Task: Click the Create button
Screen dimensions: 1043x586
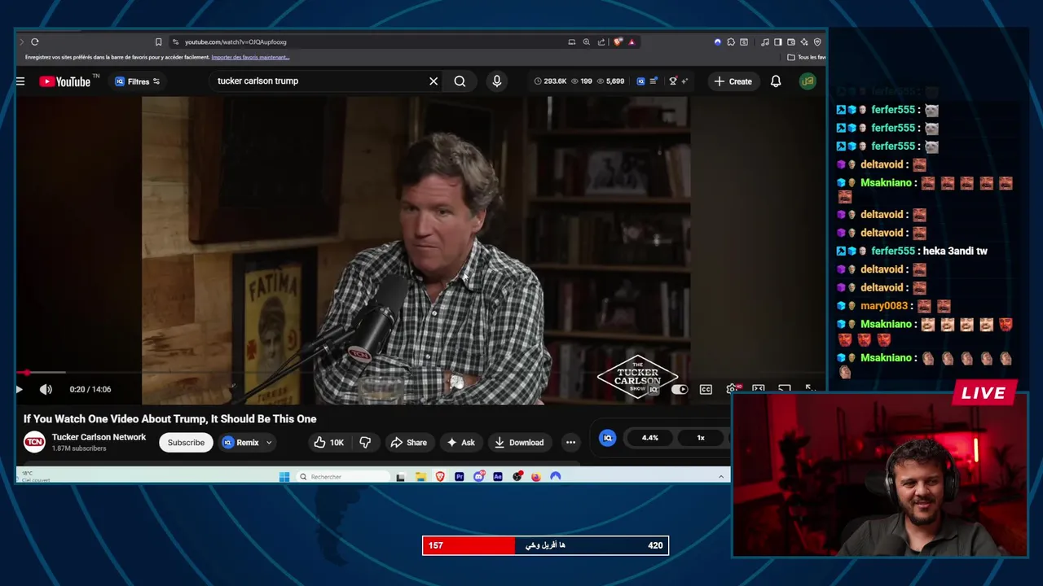Action: pyautogui.click(x=733, y=81)
